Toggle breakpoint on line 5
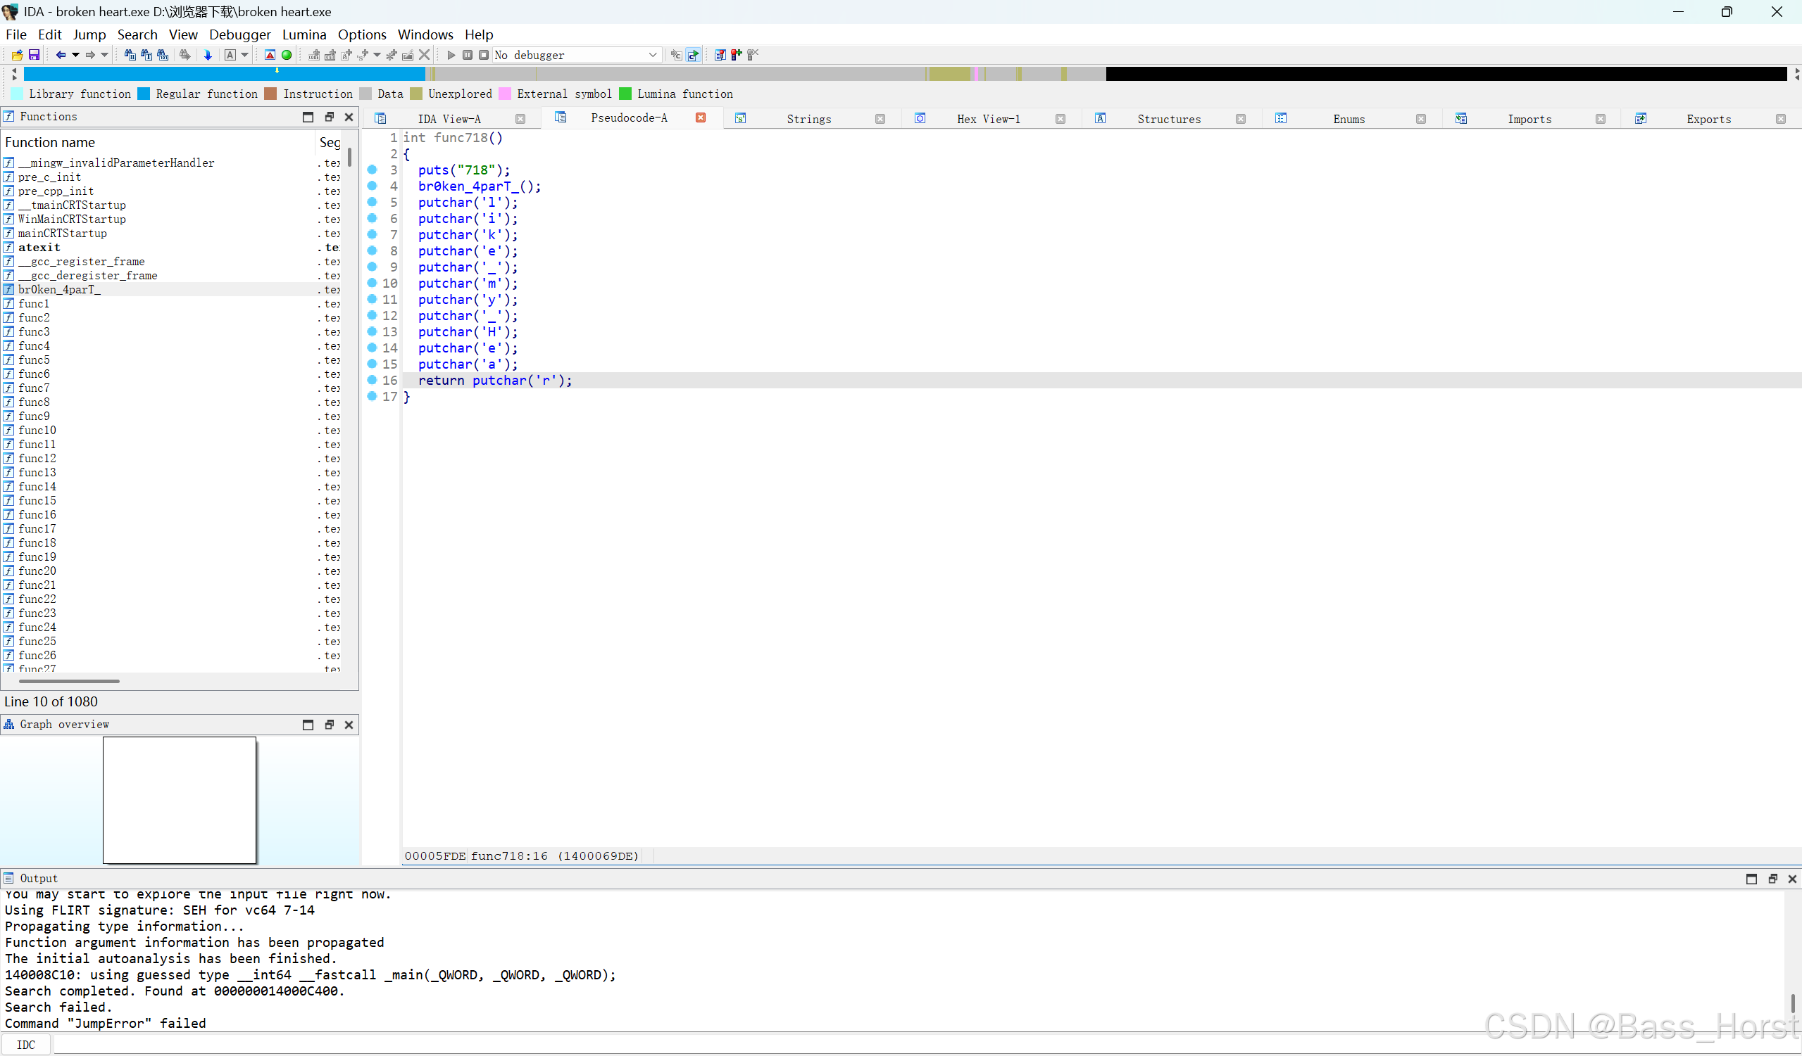This screenshot has height=1056, width=1802. click(x=372, y=202)
